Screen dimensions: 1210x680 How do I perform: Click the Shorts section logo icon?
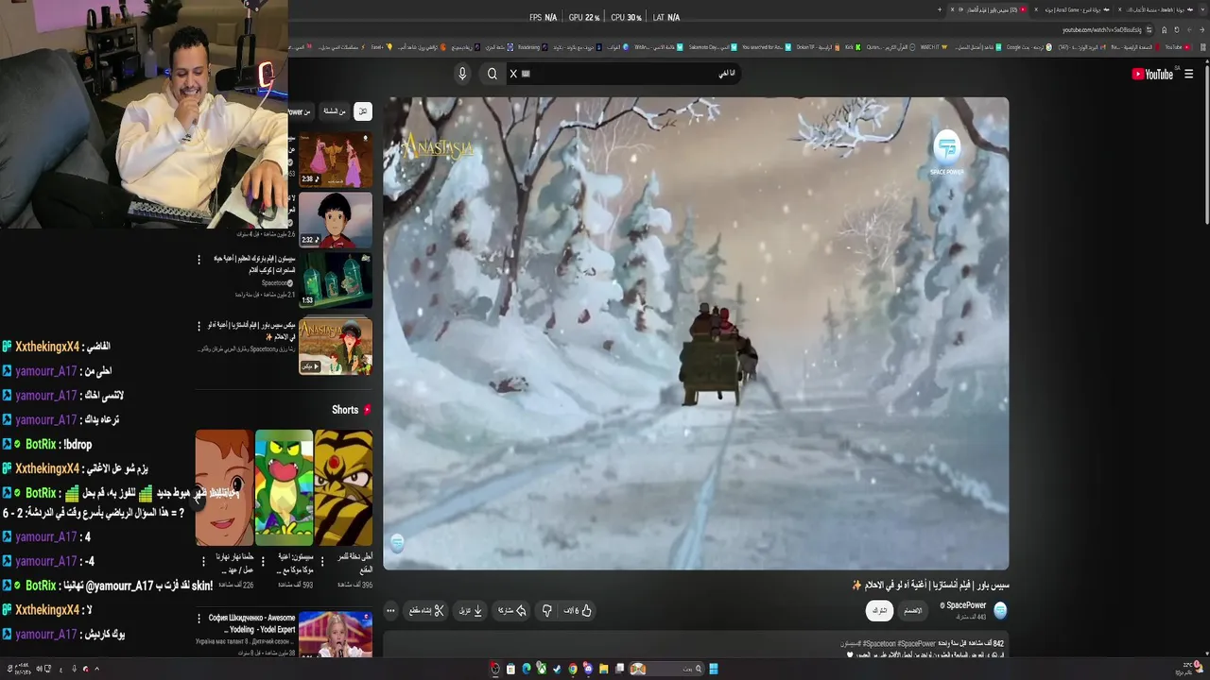click(x=367, y=410)
